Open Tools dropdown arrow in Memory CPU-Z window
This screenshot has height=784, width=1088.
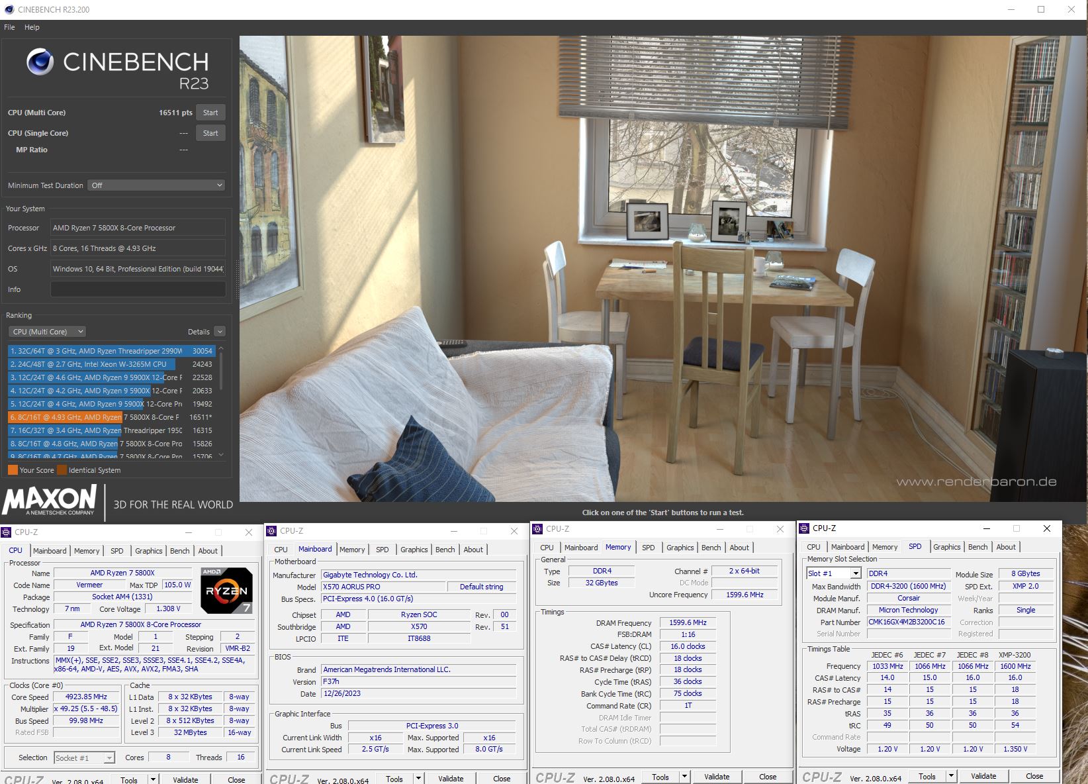click(684, 777)
